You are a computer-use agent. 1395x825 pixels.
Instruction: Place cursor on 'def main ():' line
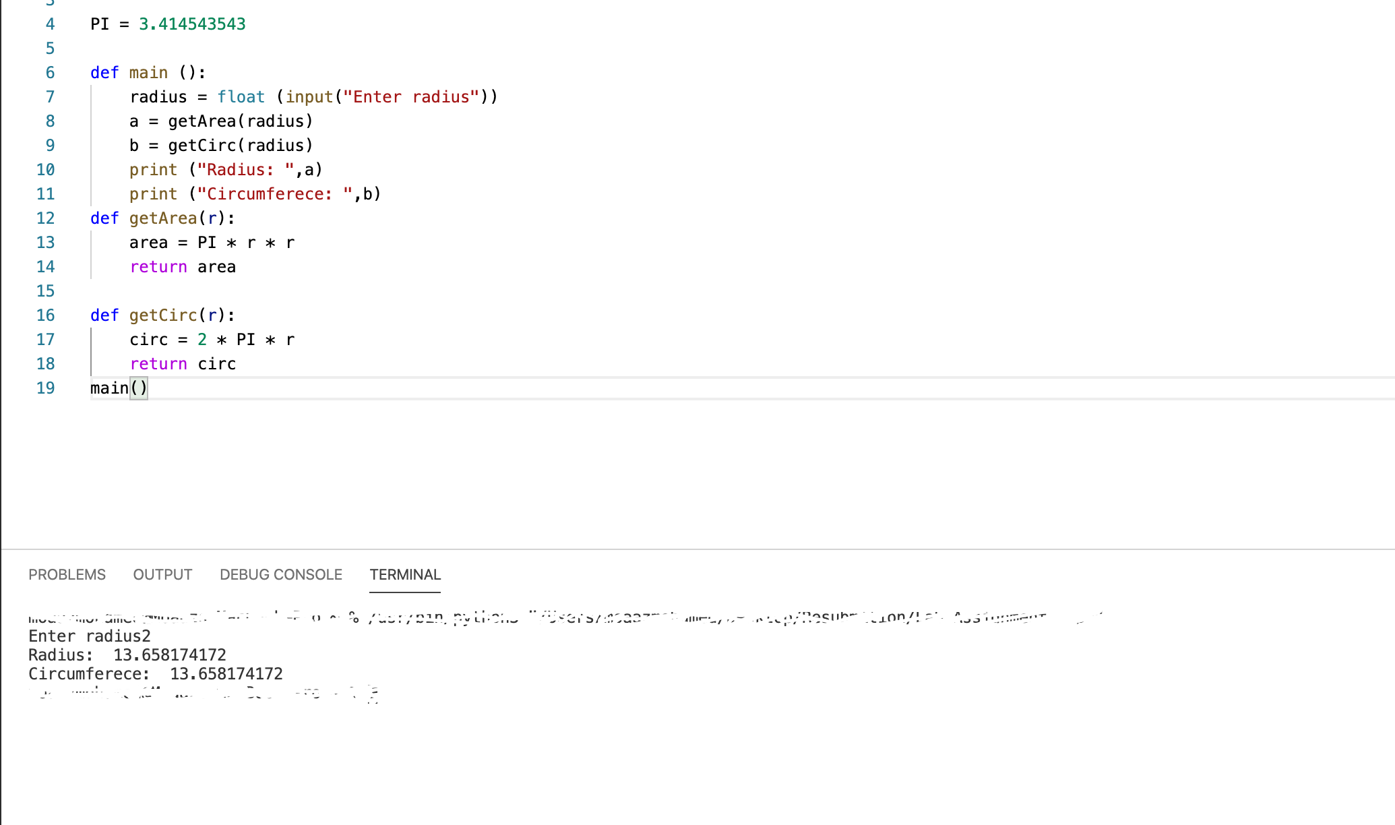point(148,73)
